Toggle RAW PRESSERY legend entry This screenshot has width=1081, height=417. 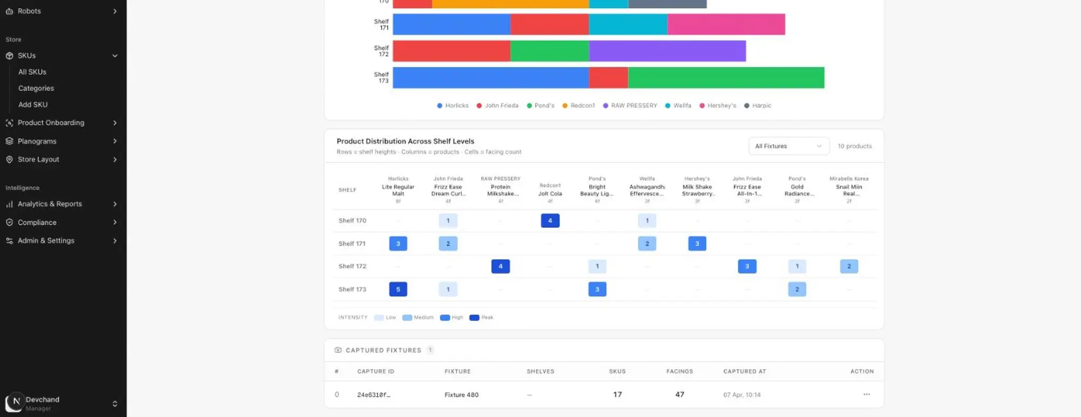point(630,105)
